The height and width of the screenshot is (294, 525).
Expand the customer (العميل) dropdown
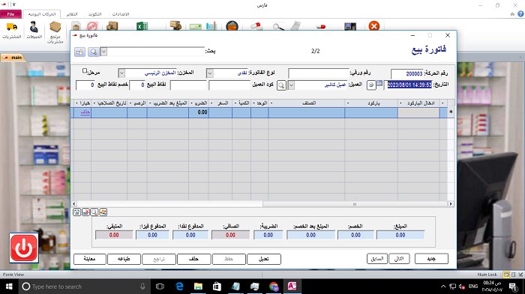click(x=291, y=85)
